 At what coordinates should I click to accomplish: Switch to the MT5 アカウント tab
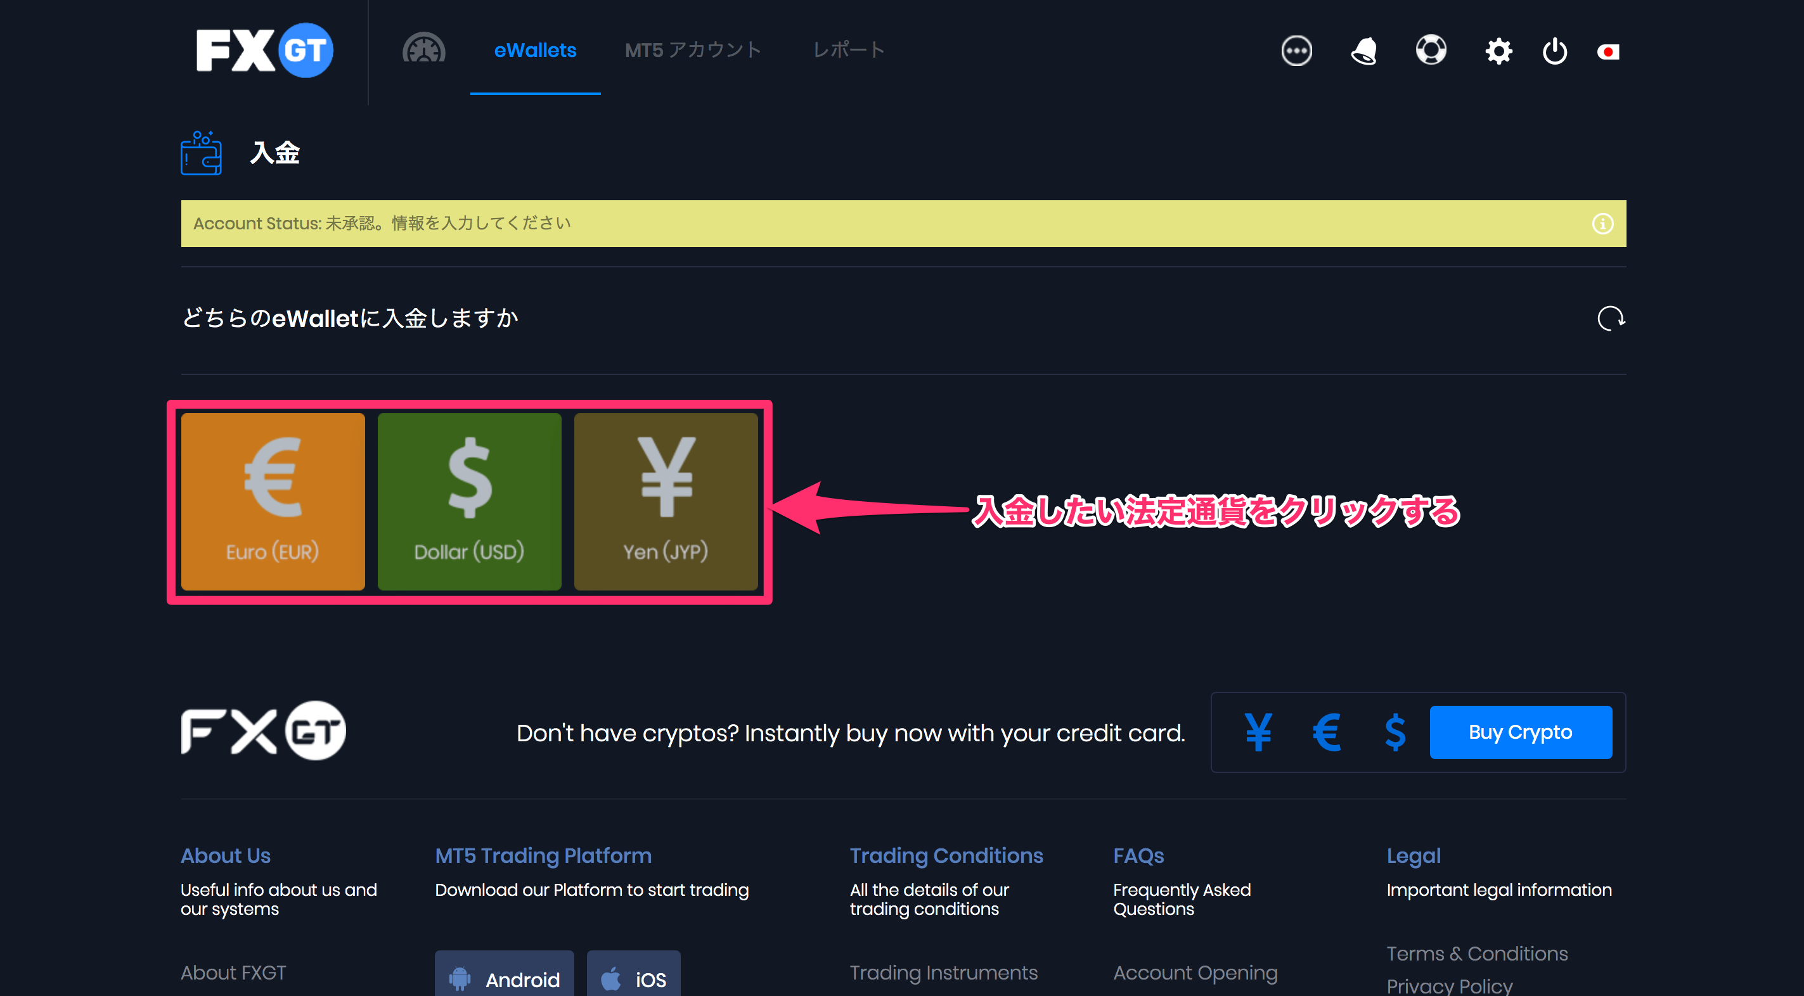[x=691, y=49]
